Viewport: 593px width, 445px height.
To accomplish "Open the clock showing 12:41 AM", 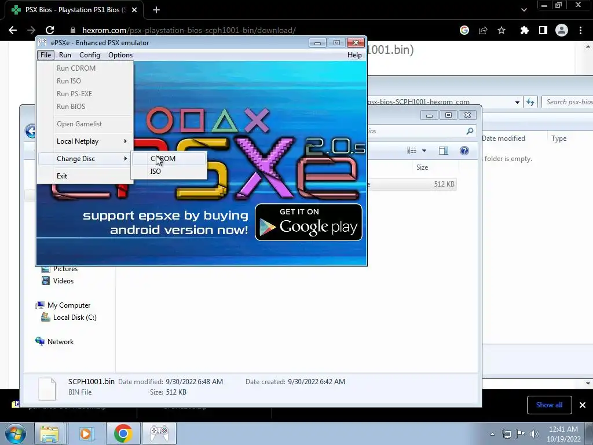I will click(x=563, y=433).
